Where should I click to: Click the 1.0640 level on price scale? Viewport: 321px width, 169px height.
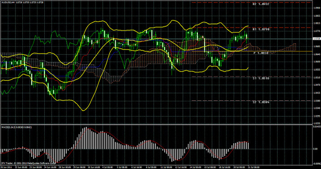[x=317, y=54]
